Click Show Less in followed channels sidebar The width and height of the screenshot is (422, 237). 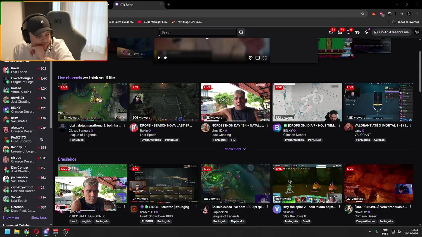tap(39, 218)
